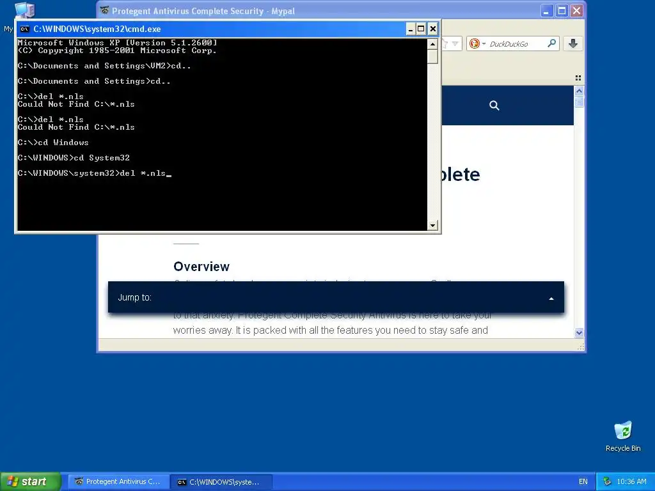Minimize the cmd.exe command prompt window
Image resolution: width=655 pixels, height=491 pixels.
[x=410, y=29]
